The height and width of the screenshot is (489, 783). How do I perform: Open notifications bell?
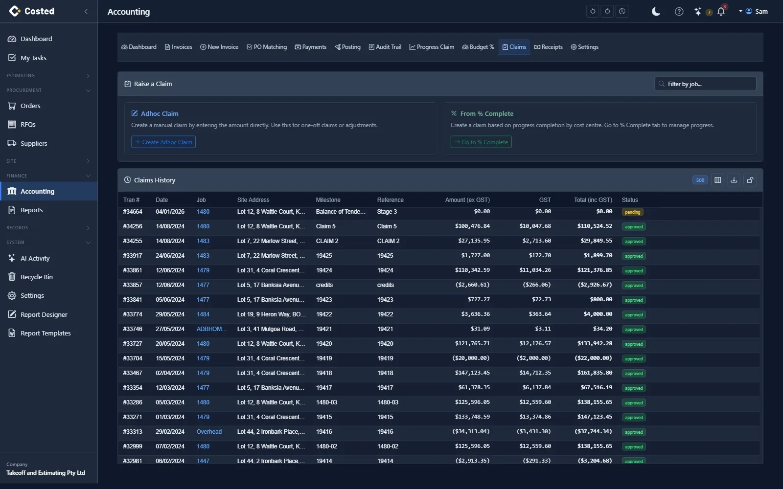click(721, 11)
